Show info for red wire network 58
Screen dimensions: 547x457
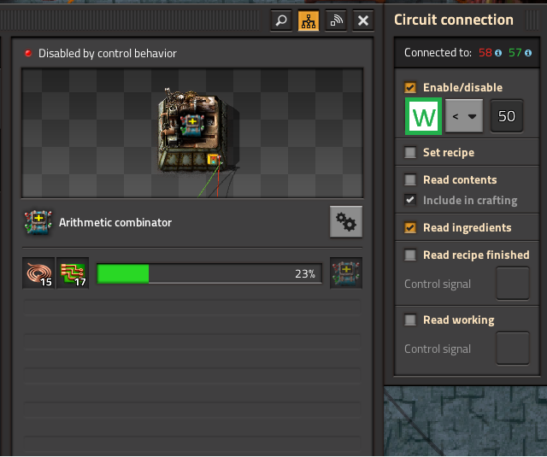click(x=498, y=53)
